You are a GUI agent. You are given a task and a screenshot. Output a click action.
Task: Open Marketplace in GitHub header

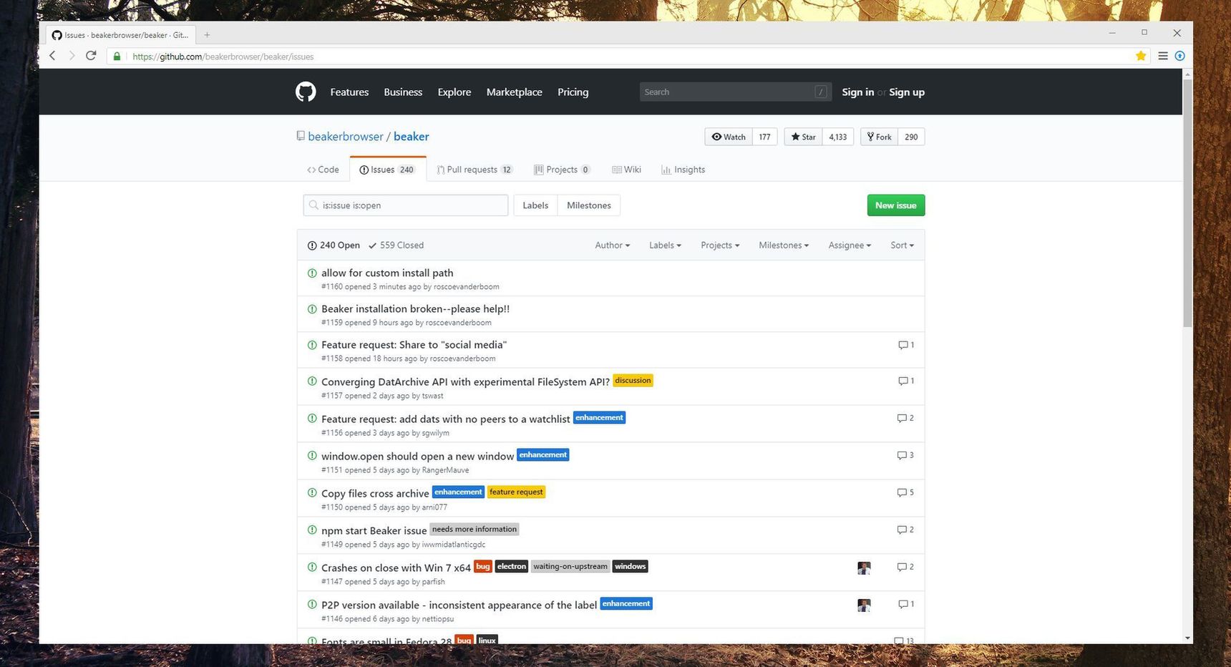[515, 92]
